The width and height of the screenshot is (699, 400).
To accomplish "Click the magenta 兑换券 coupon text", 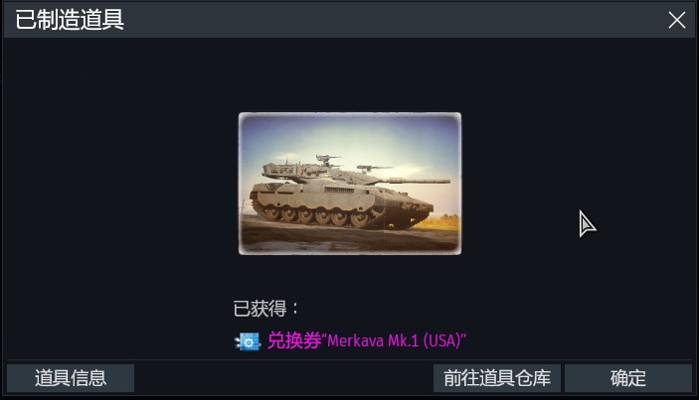I will 294,341.
